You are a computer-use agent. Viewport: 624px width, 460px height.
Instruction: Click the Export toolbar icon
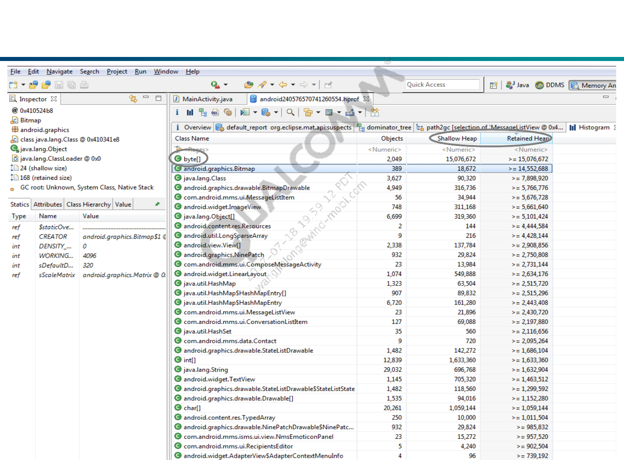350,112
